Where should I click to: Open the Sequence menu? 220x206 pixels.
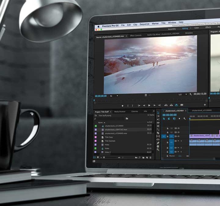tap(144, 24)
